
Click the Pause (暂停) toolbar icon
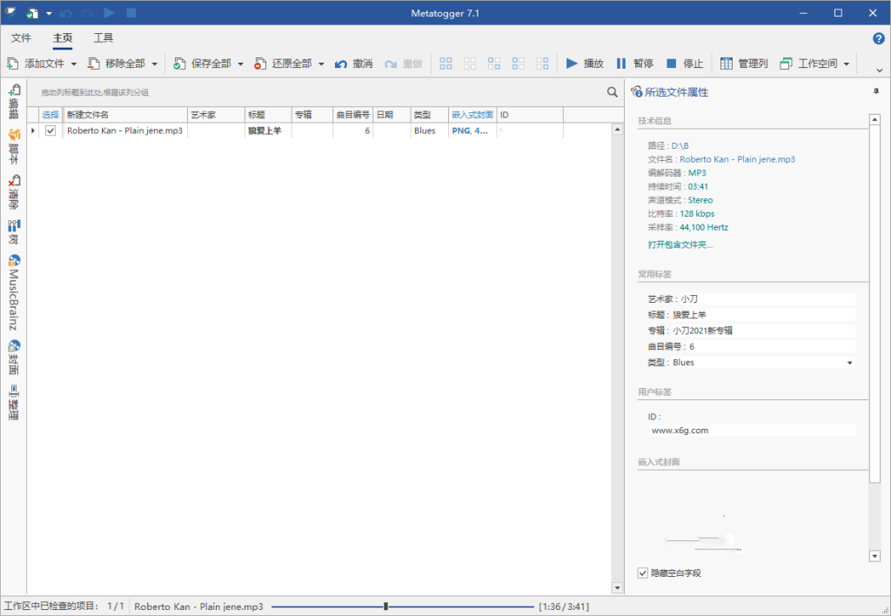pyautogui.click(x=621, y=64)
